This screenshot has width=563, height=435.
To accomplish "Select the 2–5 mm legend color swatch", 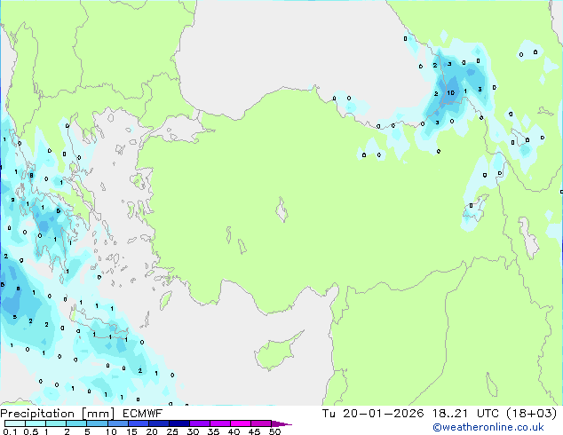I will [76, 423].
